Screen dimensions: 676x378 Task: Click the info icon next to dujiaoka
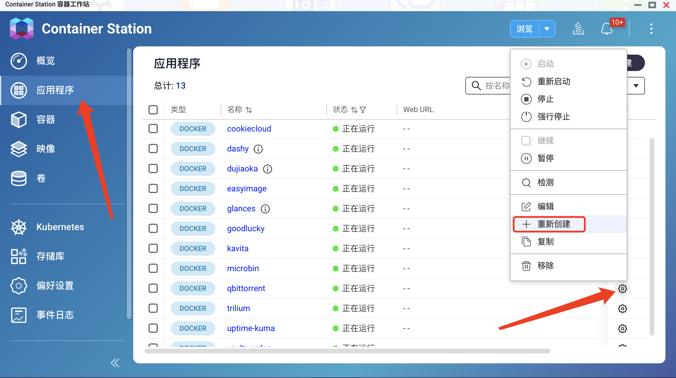click(268, 169)
